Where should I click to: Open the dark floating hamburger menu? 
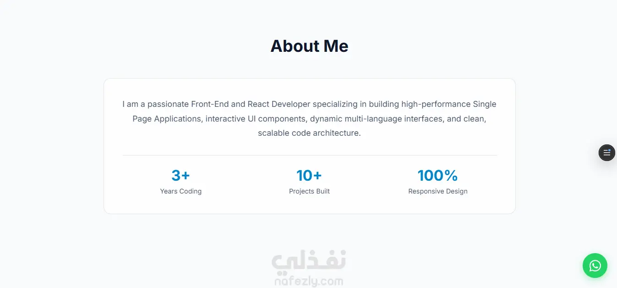pyautogui.click(x=606, y=153)
